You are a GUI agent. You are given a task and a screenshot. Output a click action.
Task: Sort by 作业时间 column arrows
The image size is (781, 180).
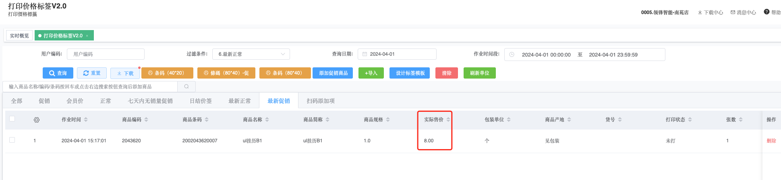point(86,119)
